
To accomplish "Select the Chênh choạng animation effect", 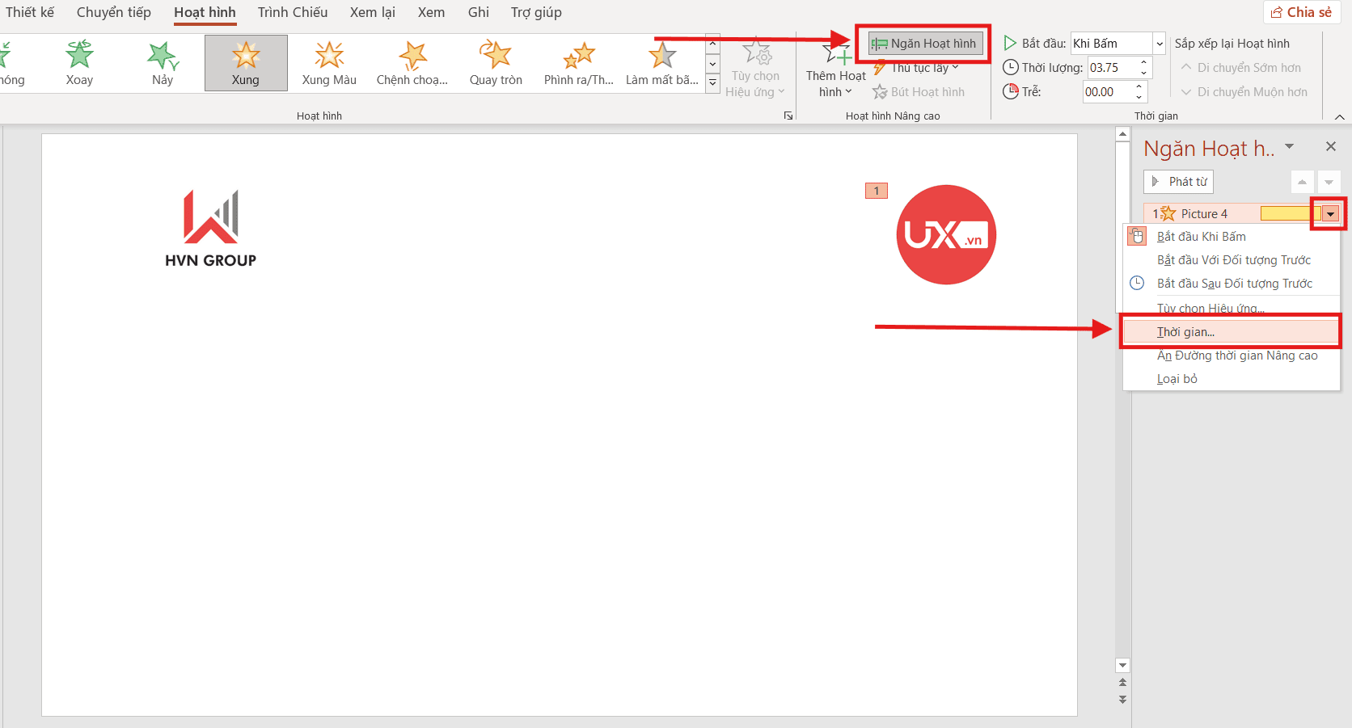I will (x=412, y=63).
